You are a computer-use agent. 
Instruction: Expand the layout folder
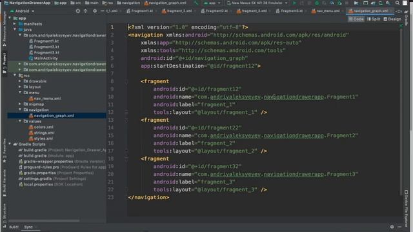20,87
